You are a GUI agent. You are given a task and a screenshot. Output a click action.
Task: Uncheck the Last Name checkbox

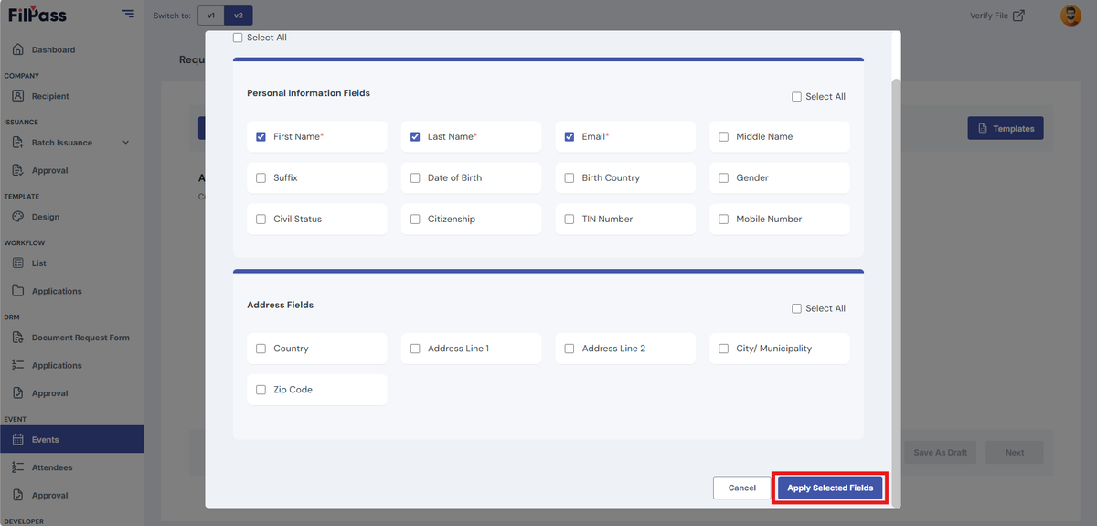point(415,136)
